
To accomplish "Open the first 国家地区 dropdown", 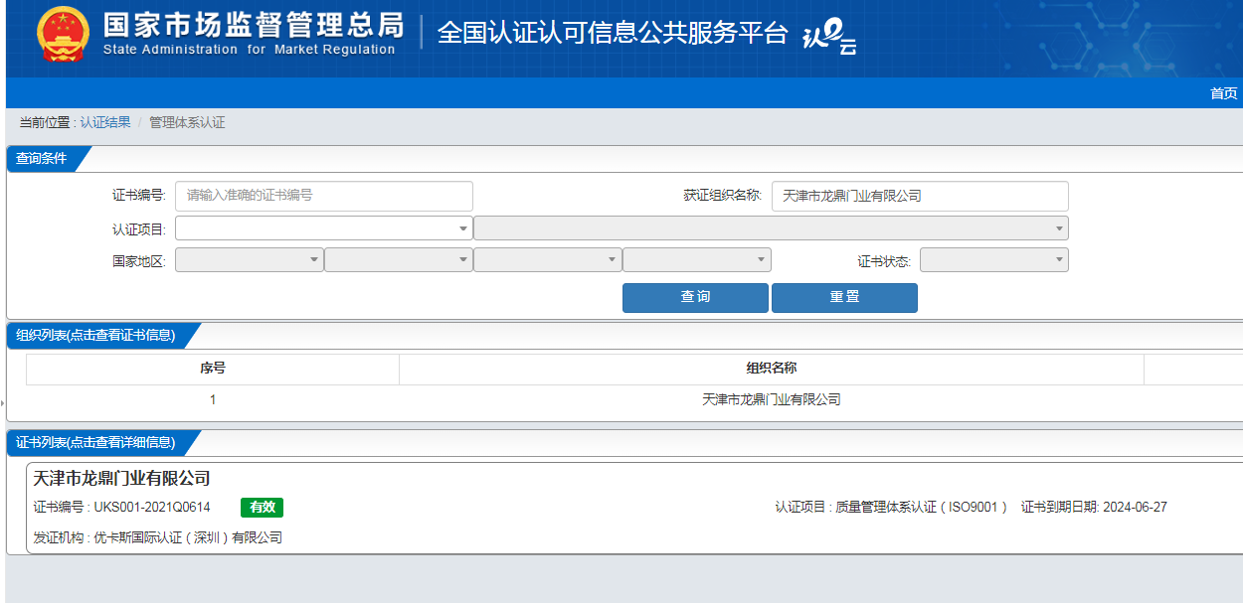I will [250, 260].
